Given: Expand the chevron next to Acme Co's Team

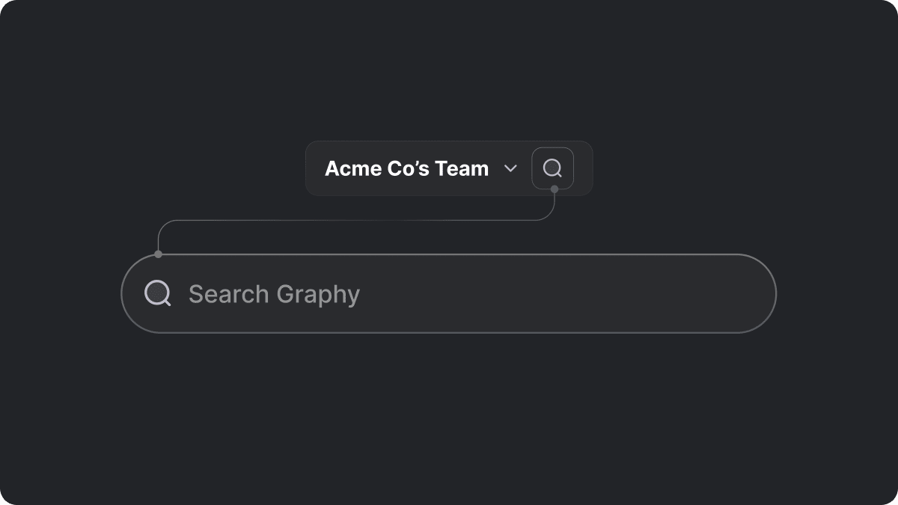Looking at the screenshot, I should click(x=510, y=168).
